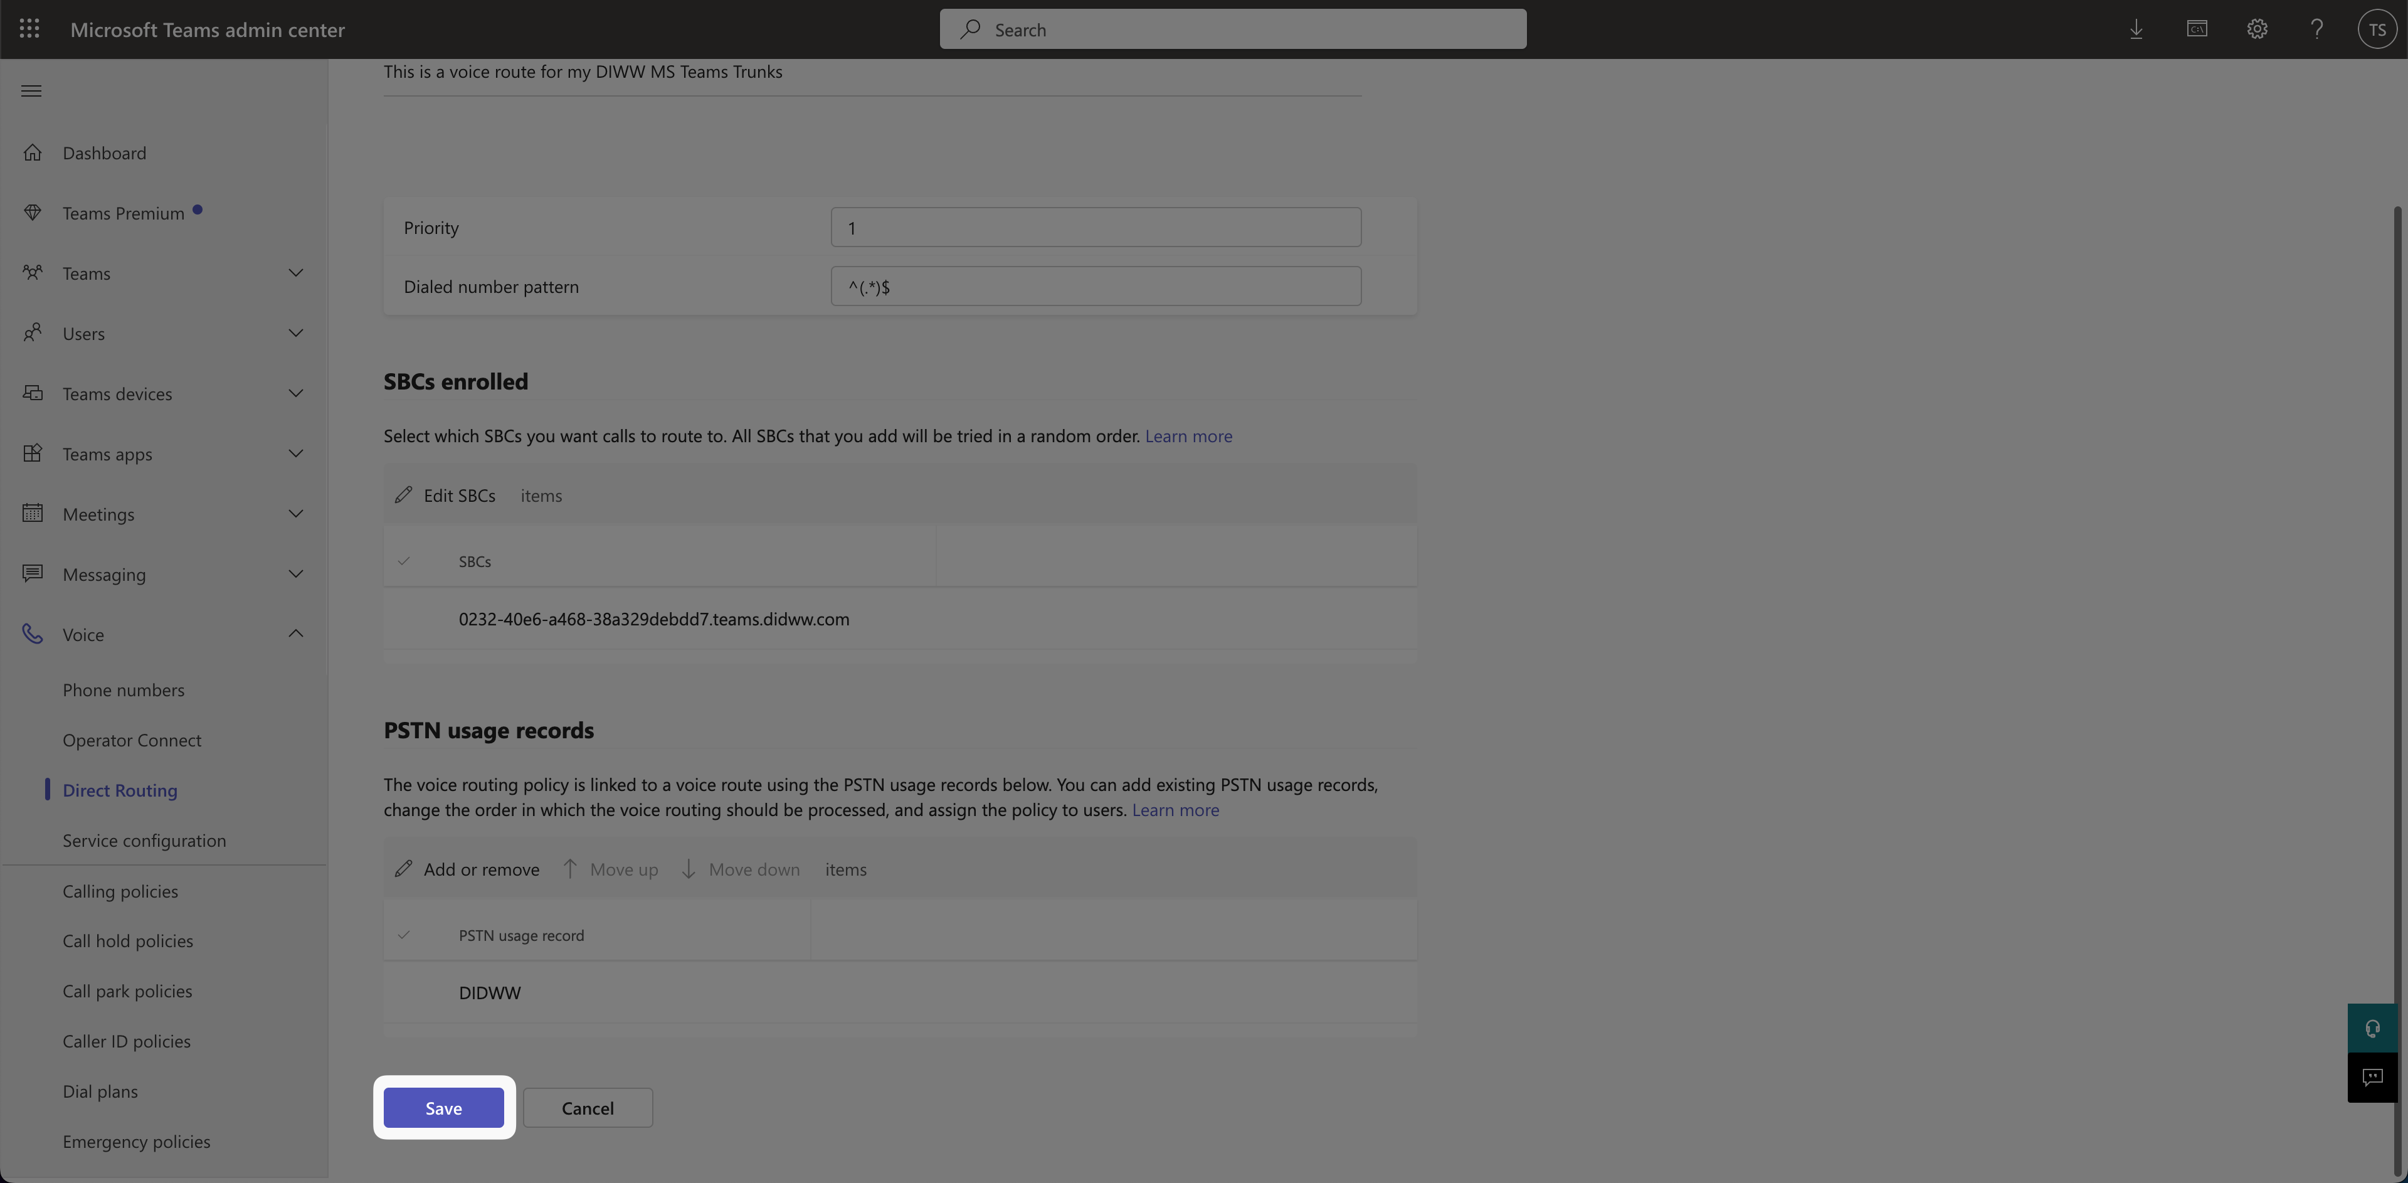Image resolution: width=2408 pixels, height=1183 pixels.
Task: Click the Dialed number pattern field
Action: (1096, 286)
